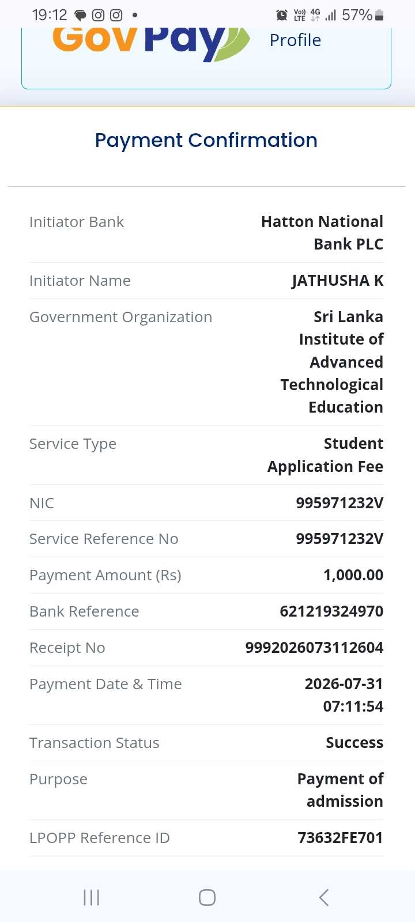The image size is (415, 922).
Task: Tap the Hatton National Bank PLC value
Action: [x=322, y=233]
